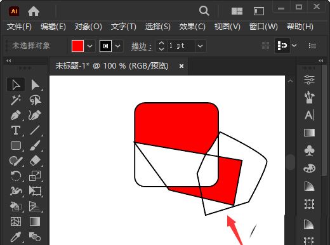Image resolution: width=330 pixels, height=245 pixels.
Task: Open the Symbols panel club icon
Action: [309, 150]
